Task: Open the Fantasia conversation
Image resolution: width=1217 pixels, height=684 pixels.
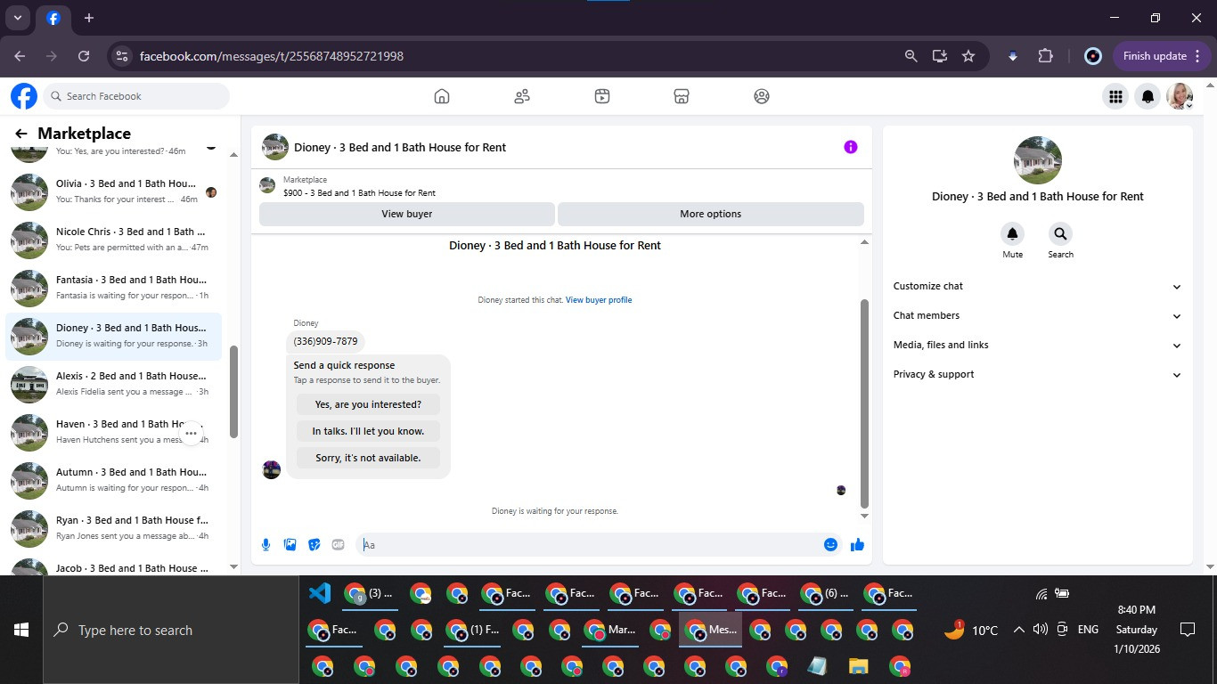Action: pyautogui.click(x=114, y=288)
